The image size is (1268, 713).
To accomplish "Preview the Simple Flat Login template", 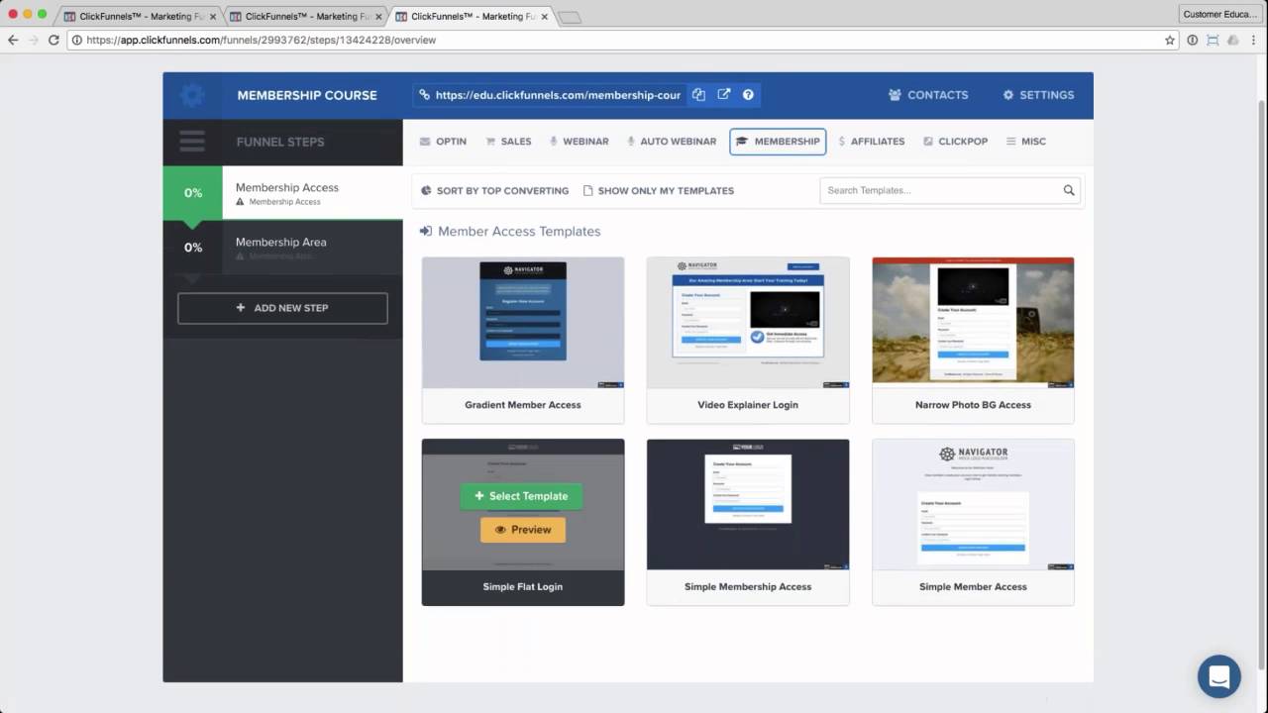I will click(523, 530).
